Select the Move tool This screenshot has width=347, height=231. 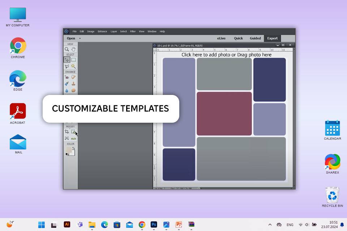[67, 60]
